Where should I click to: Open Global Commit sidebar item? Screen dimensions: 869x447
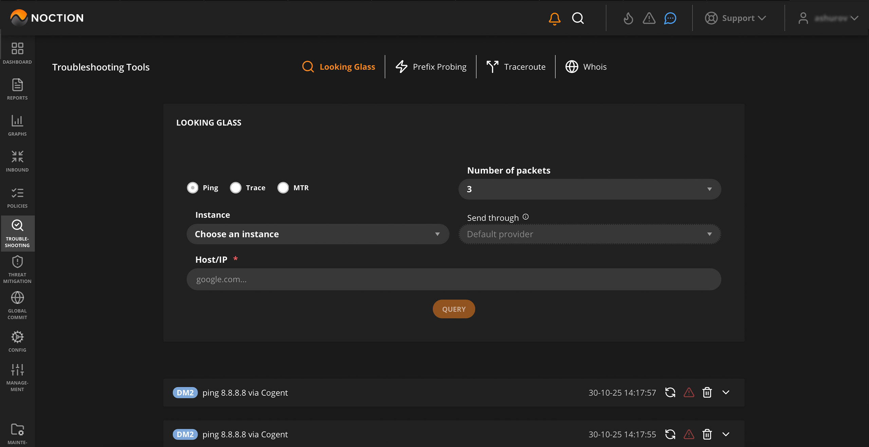tap(17, 305)
